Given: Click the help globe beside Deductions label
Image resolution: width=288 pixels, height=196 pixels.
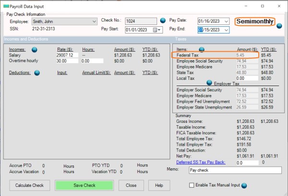Looking at the screenshot, I should pyautogui.click(x=37, y=73).
